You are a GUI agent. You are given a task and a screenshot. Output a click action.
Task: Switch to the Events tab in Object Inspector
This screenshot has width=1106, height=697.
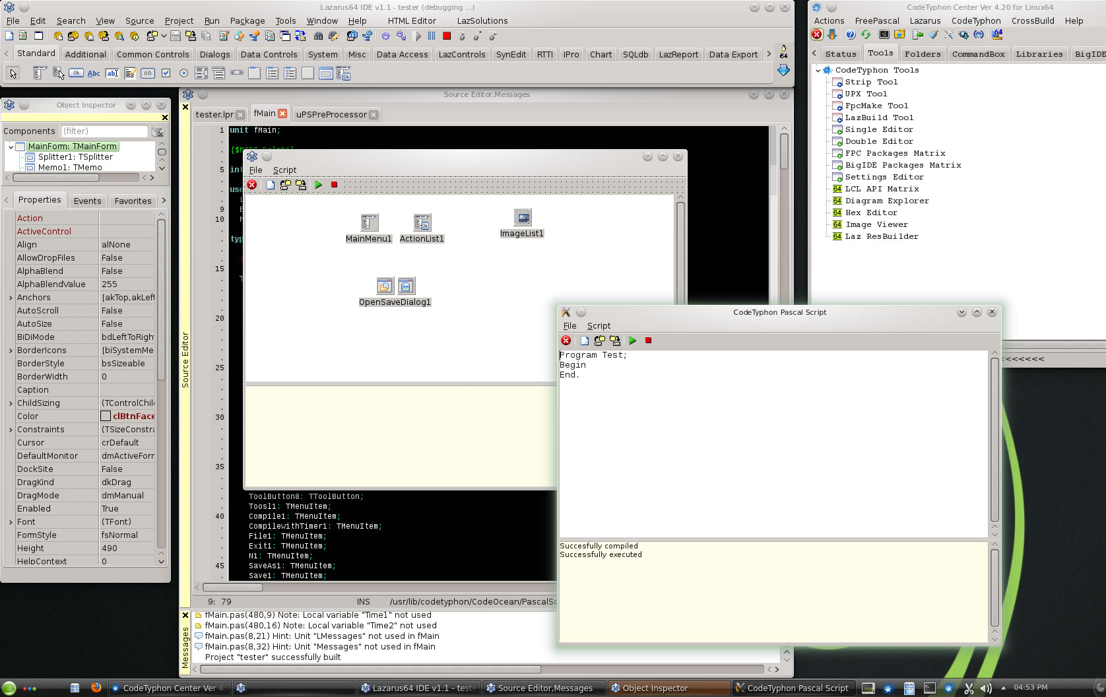88,201
